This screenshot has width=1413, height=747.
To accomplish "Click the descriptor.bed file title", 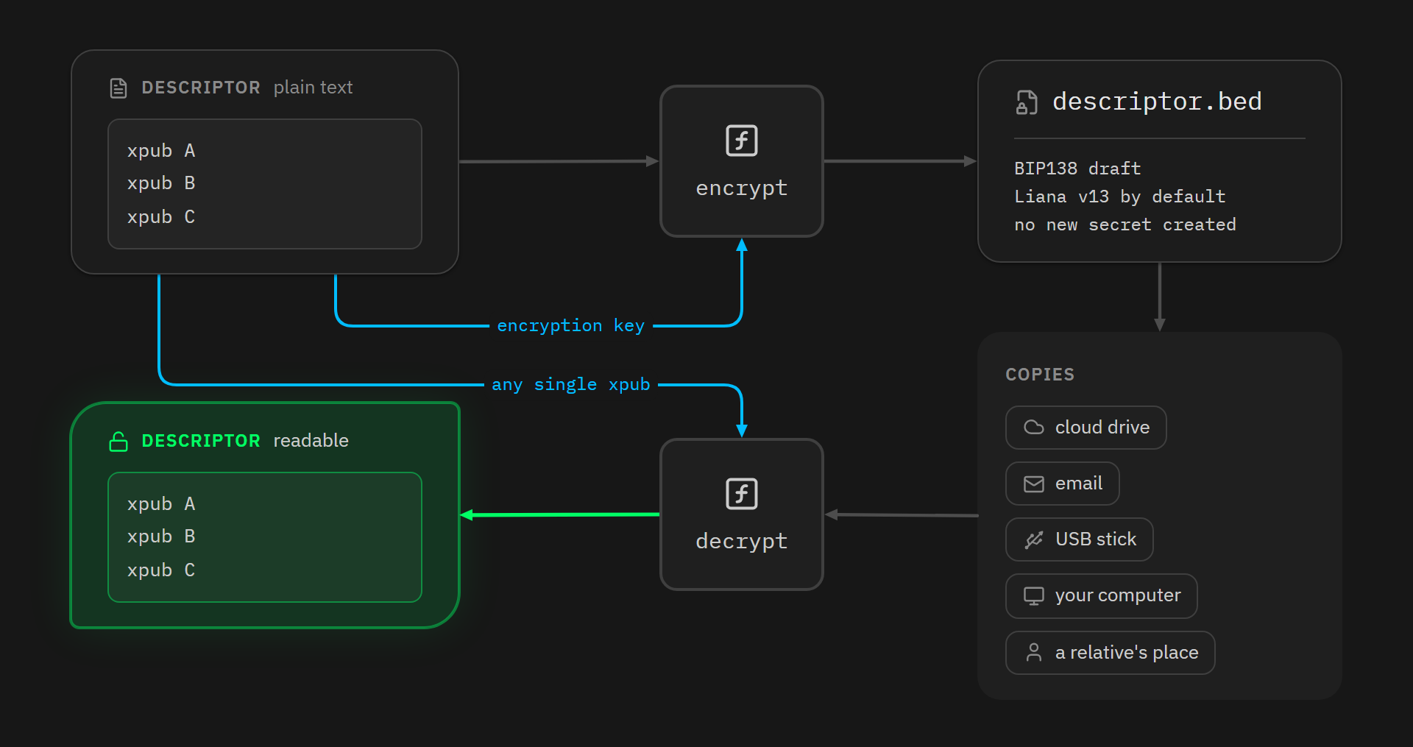I will (1157, 102).
